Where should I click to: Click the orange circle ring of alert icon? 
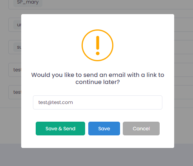[98, 30]
